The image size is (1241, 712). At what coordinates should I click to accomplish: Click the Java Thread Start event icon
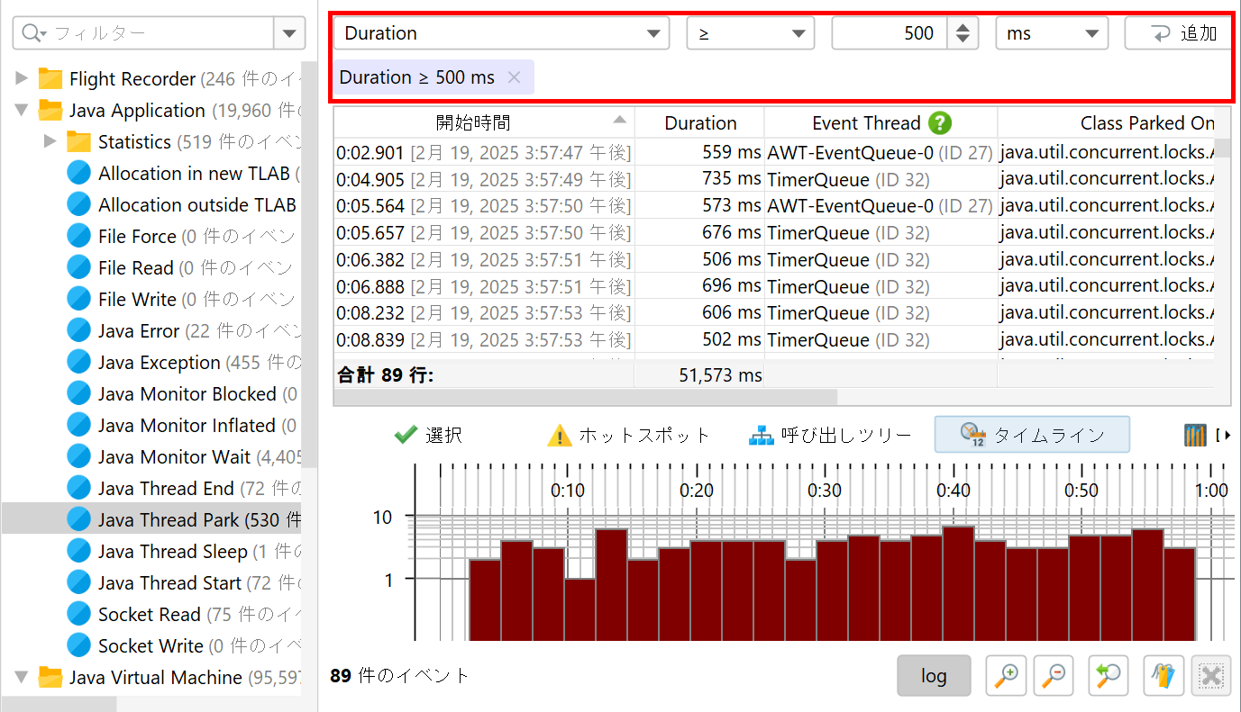coord(79,583)
